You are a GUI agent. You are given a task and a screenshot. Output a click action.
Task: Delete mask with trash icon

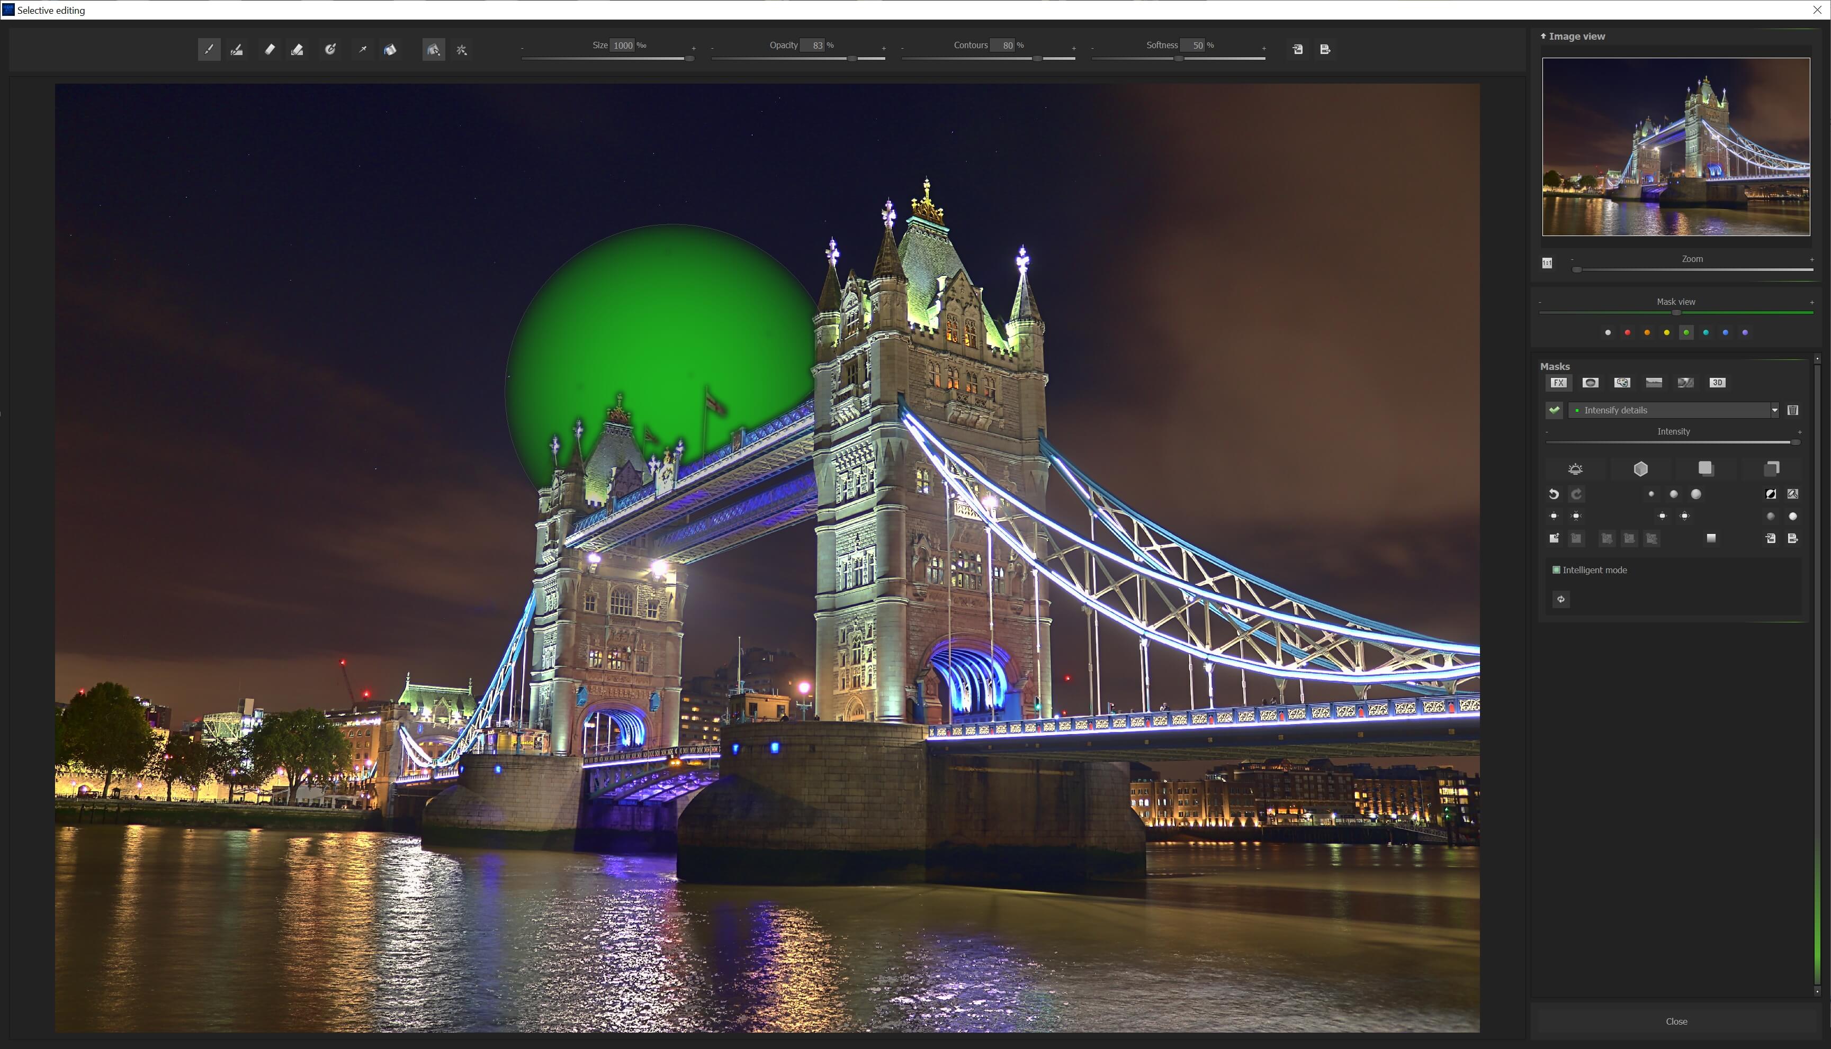(x=1793, y=410)
